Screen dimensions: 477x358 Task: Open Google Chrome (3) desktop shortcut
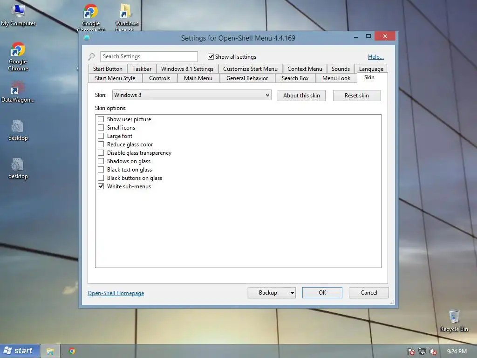click(x=91, y=17)
